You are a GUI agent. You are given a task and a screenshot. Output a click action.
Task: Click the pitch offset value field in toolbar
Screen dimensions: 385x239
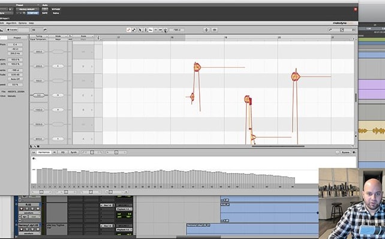(177, 30)
